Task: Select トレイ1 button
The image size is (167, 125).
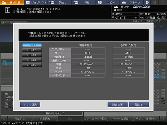Action: [32, 45]
